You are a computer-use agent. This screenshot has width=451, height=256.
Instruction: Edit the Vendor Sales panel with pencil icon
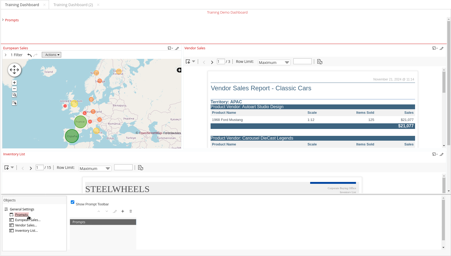(441, 48)
